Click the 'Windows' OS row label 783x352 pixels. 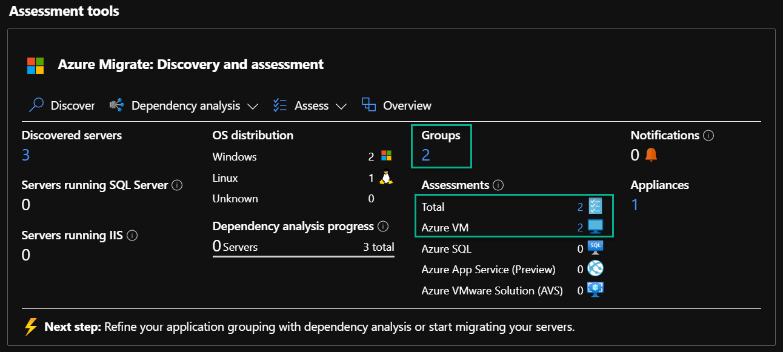point(235,157)
